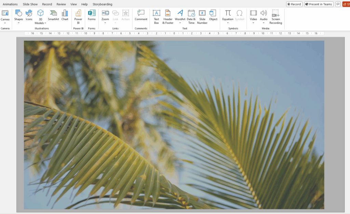Add a Comment to the slide
The image size is (350, 214).
[141, 15]
